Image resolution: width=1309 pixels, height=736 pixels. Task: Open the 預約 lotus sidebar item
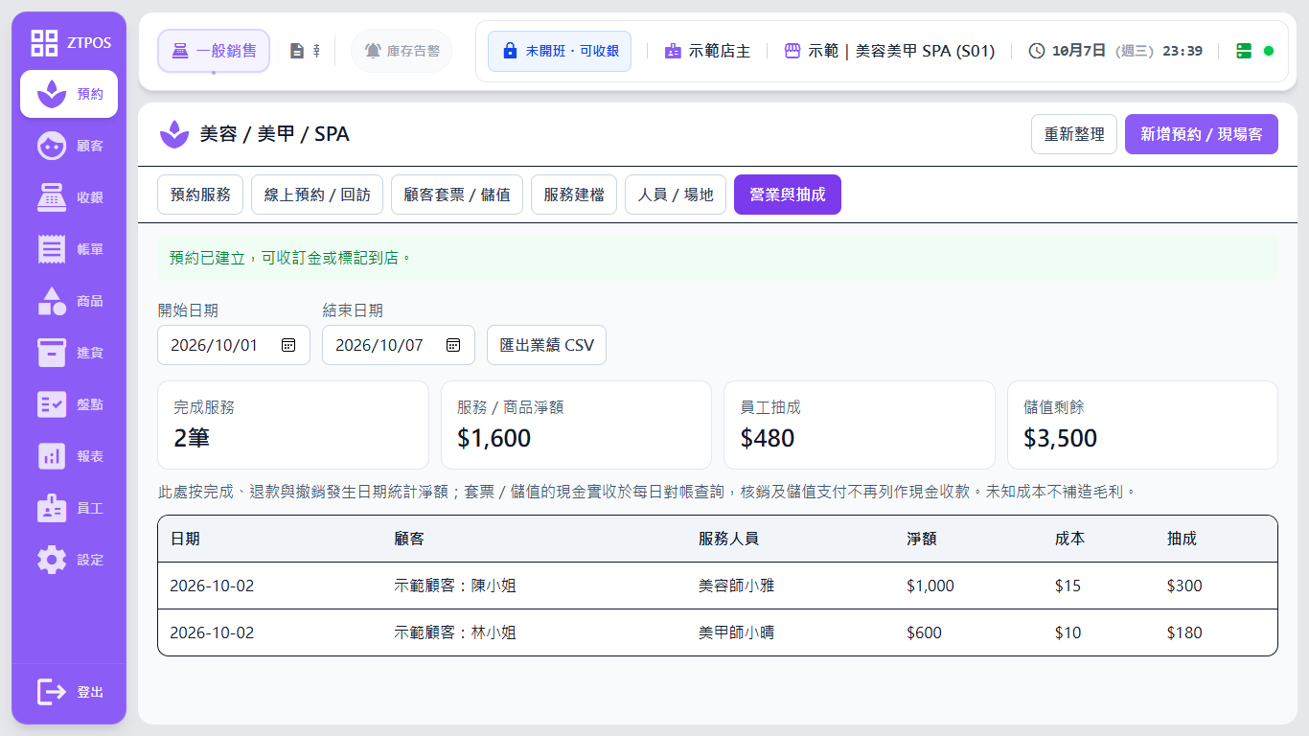[69, 94]
